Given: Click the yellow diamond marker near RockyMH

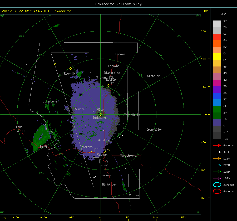Looking at the screenshot, I should [x=70, y=69].
